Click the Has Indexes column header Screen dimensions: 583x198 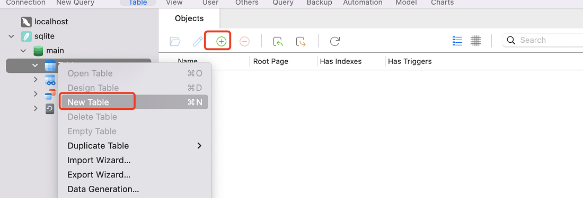341,61
